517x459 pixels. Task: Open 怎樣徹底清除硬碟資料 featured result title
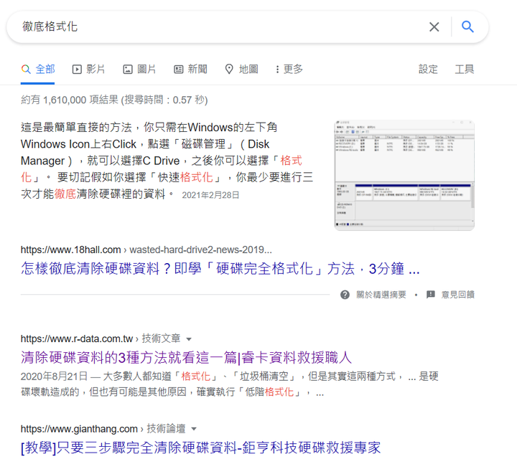pyautogui.click(x=220, y=268)
